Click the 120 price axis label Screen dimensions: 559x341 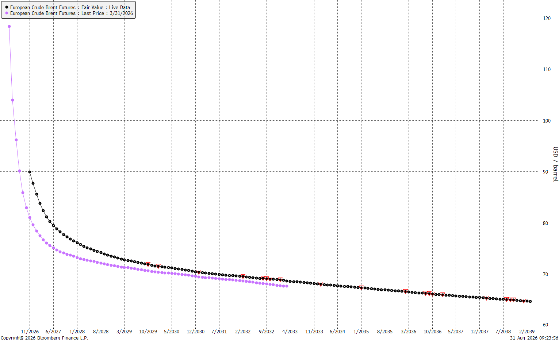(x=547, y=18)
